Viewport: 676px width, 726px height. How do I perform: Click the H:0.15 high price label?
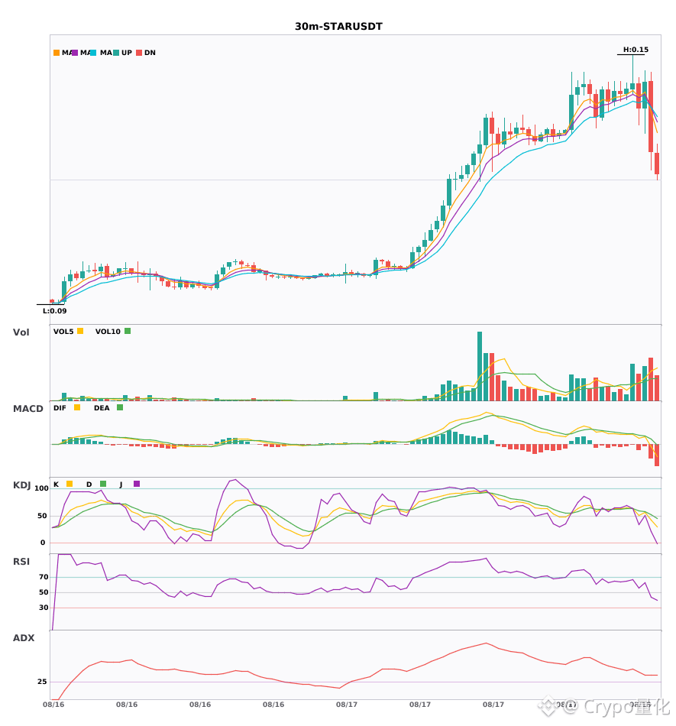(x=636, y=50)
